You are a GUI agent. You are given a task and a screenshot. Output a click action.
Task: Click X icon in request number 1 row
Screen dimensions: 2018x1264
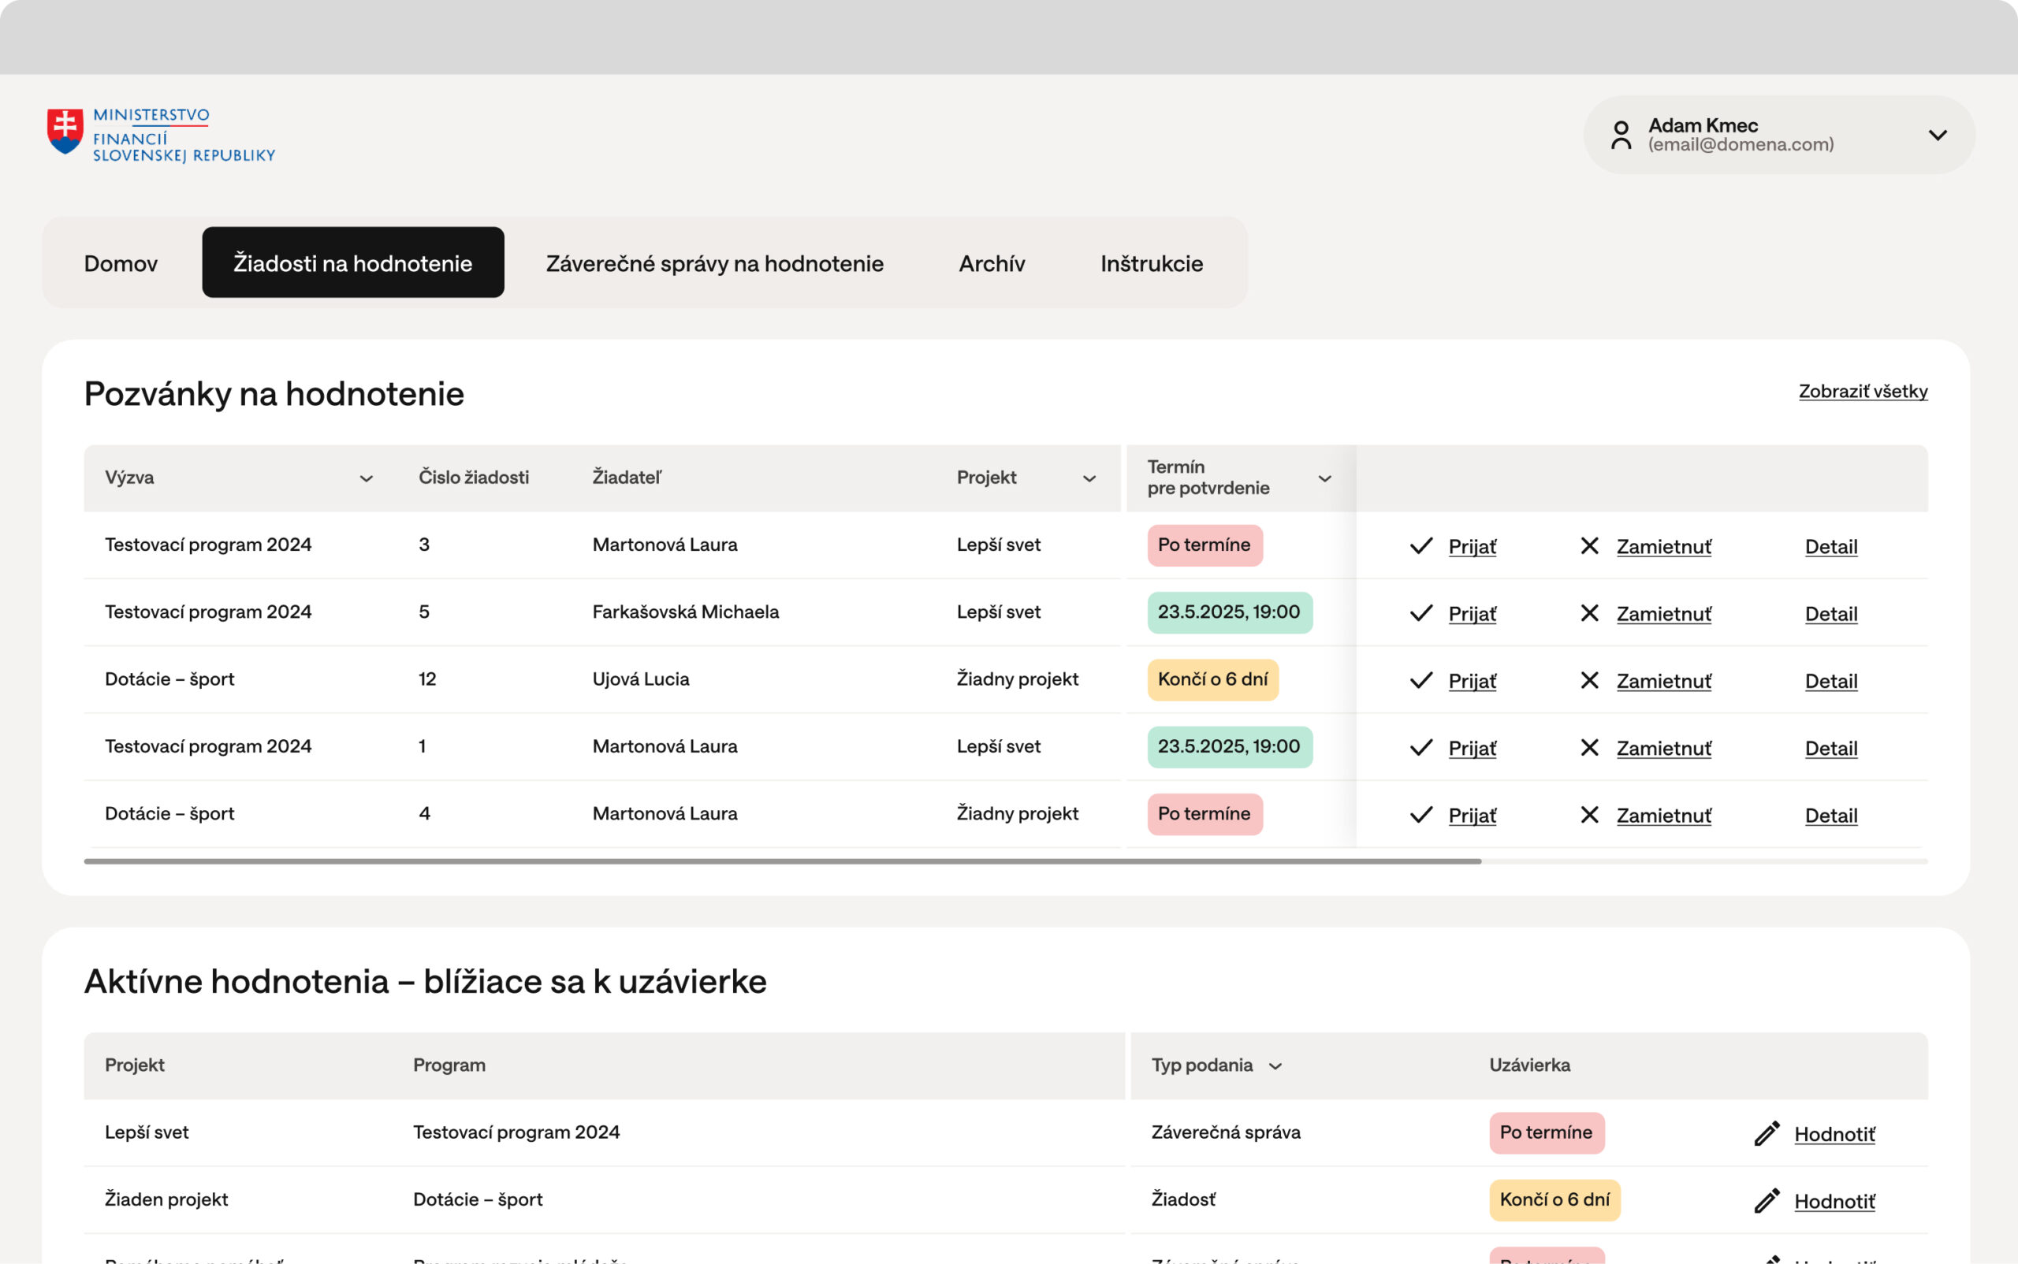pyautogui.click(x=1589, y=747)
